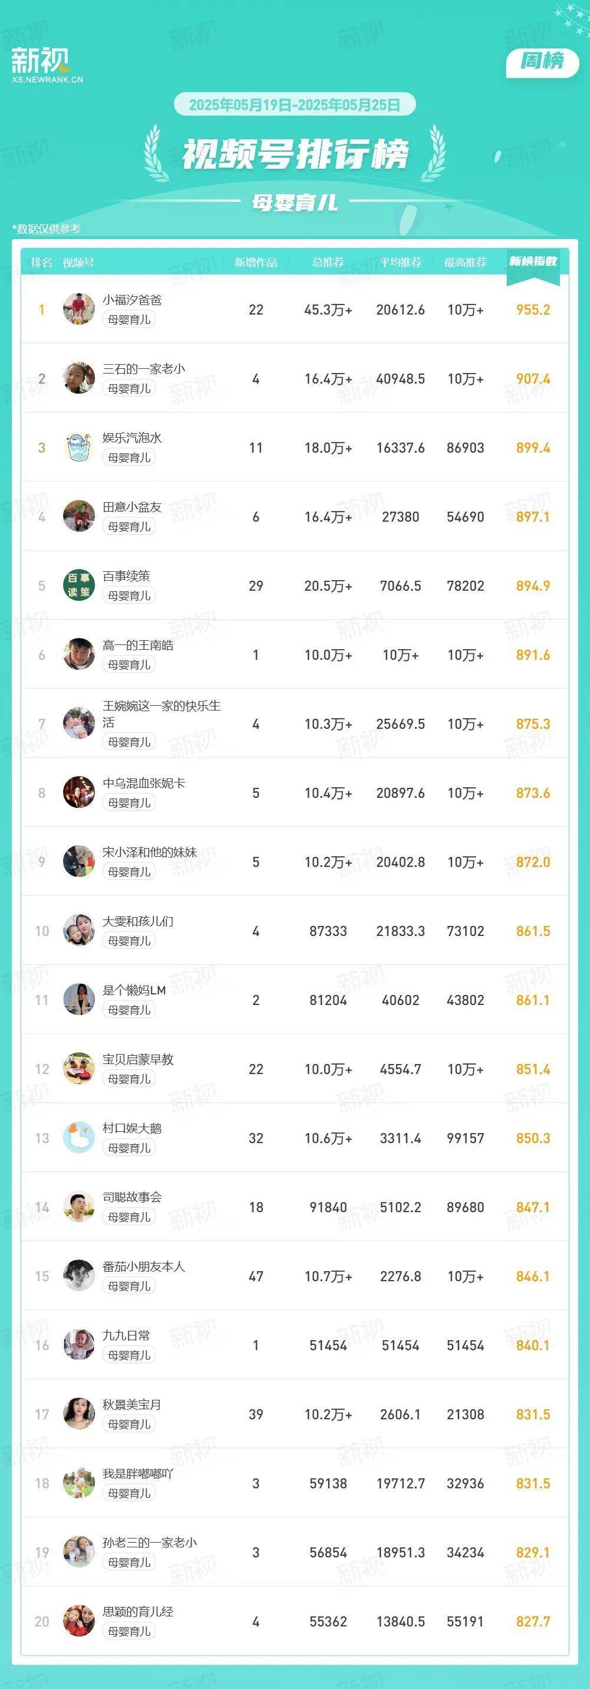Click the 周榜 badge
590x1689 pixels.
[x=542, y=61]
